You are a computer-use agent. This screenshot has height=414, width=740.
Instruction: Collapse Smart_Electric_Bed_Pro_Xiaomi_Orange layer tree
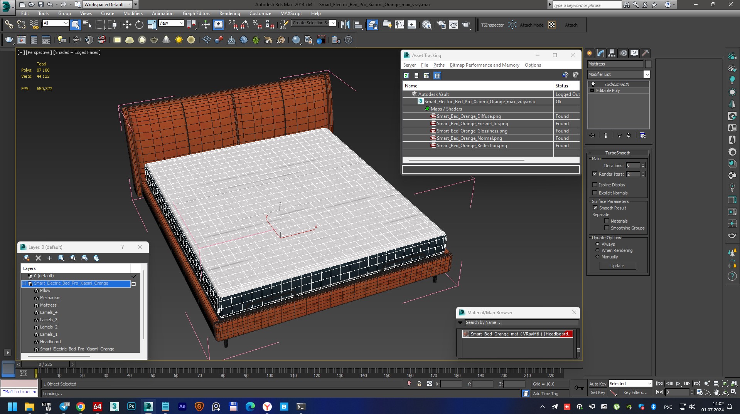click(24, 283)
